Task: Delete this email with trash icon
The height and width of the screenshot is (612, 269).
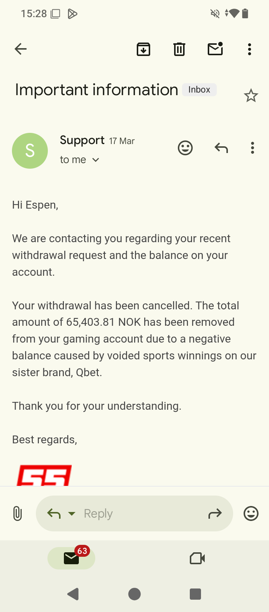Action: point(179,49)
